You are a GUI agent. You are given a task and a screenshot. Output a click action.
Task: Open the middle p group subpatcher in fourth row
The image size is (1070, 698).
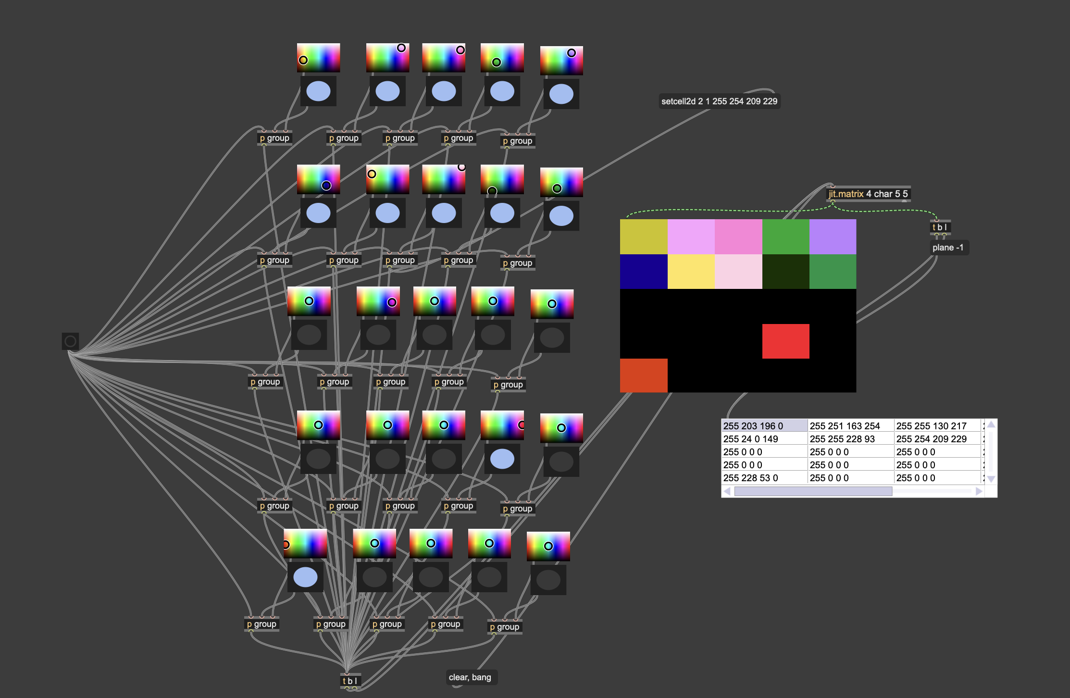(x=399, y=506)
